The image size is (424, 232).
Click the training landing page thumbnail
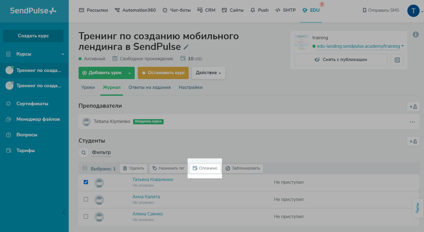click(x=302, y=42)
